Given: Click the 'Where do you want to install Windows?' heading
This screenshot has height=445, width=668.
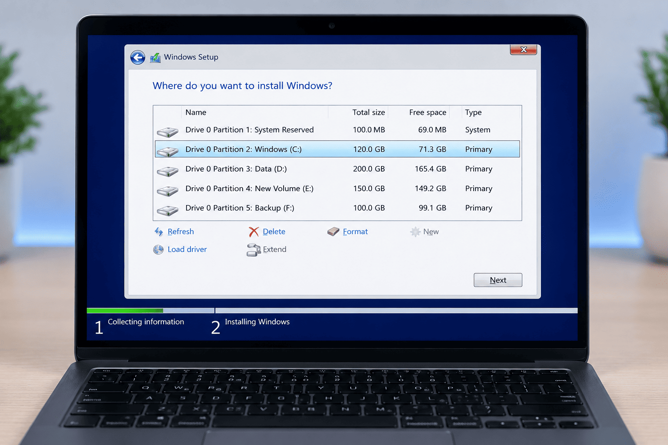Looking at the screenshot, I should coord(242,86).
